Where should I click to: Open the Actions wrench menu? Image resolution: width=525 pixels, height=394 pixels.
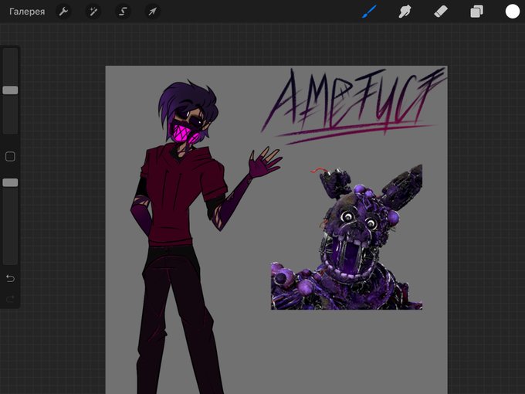point(63,12)
